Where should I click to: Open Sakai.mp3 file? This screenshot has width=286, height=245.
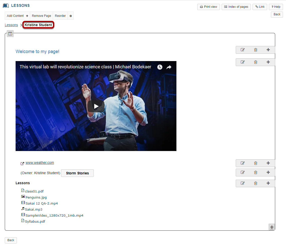tap(34, 209)
